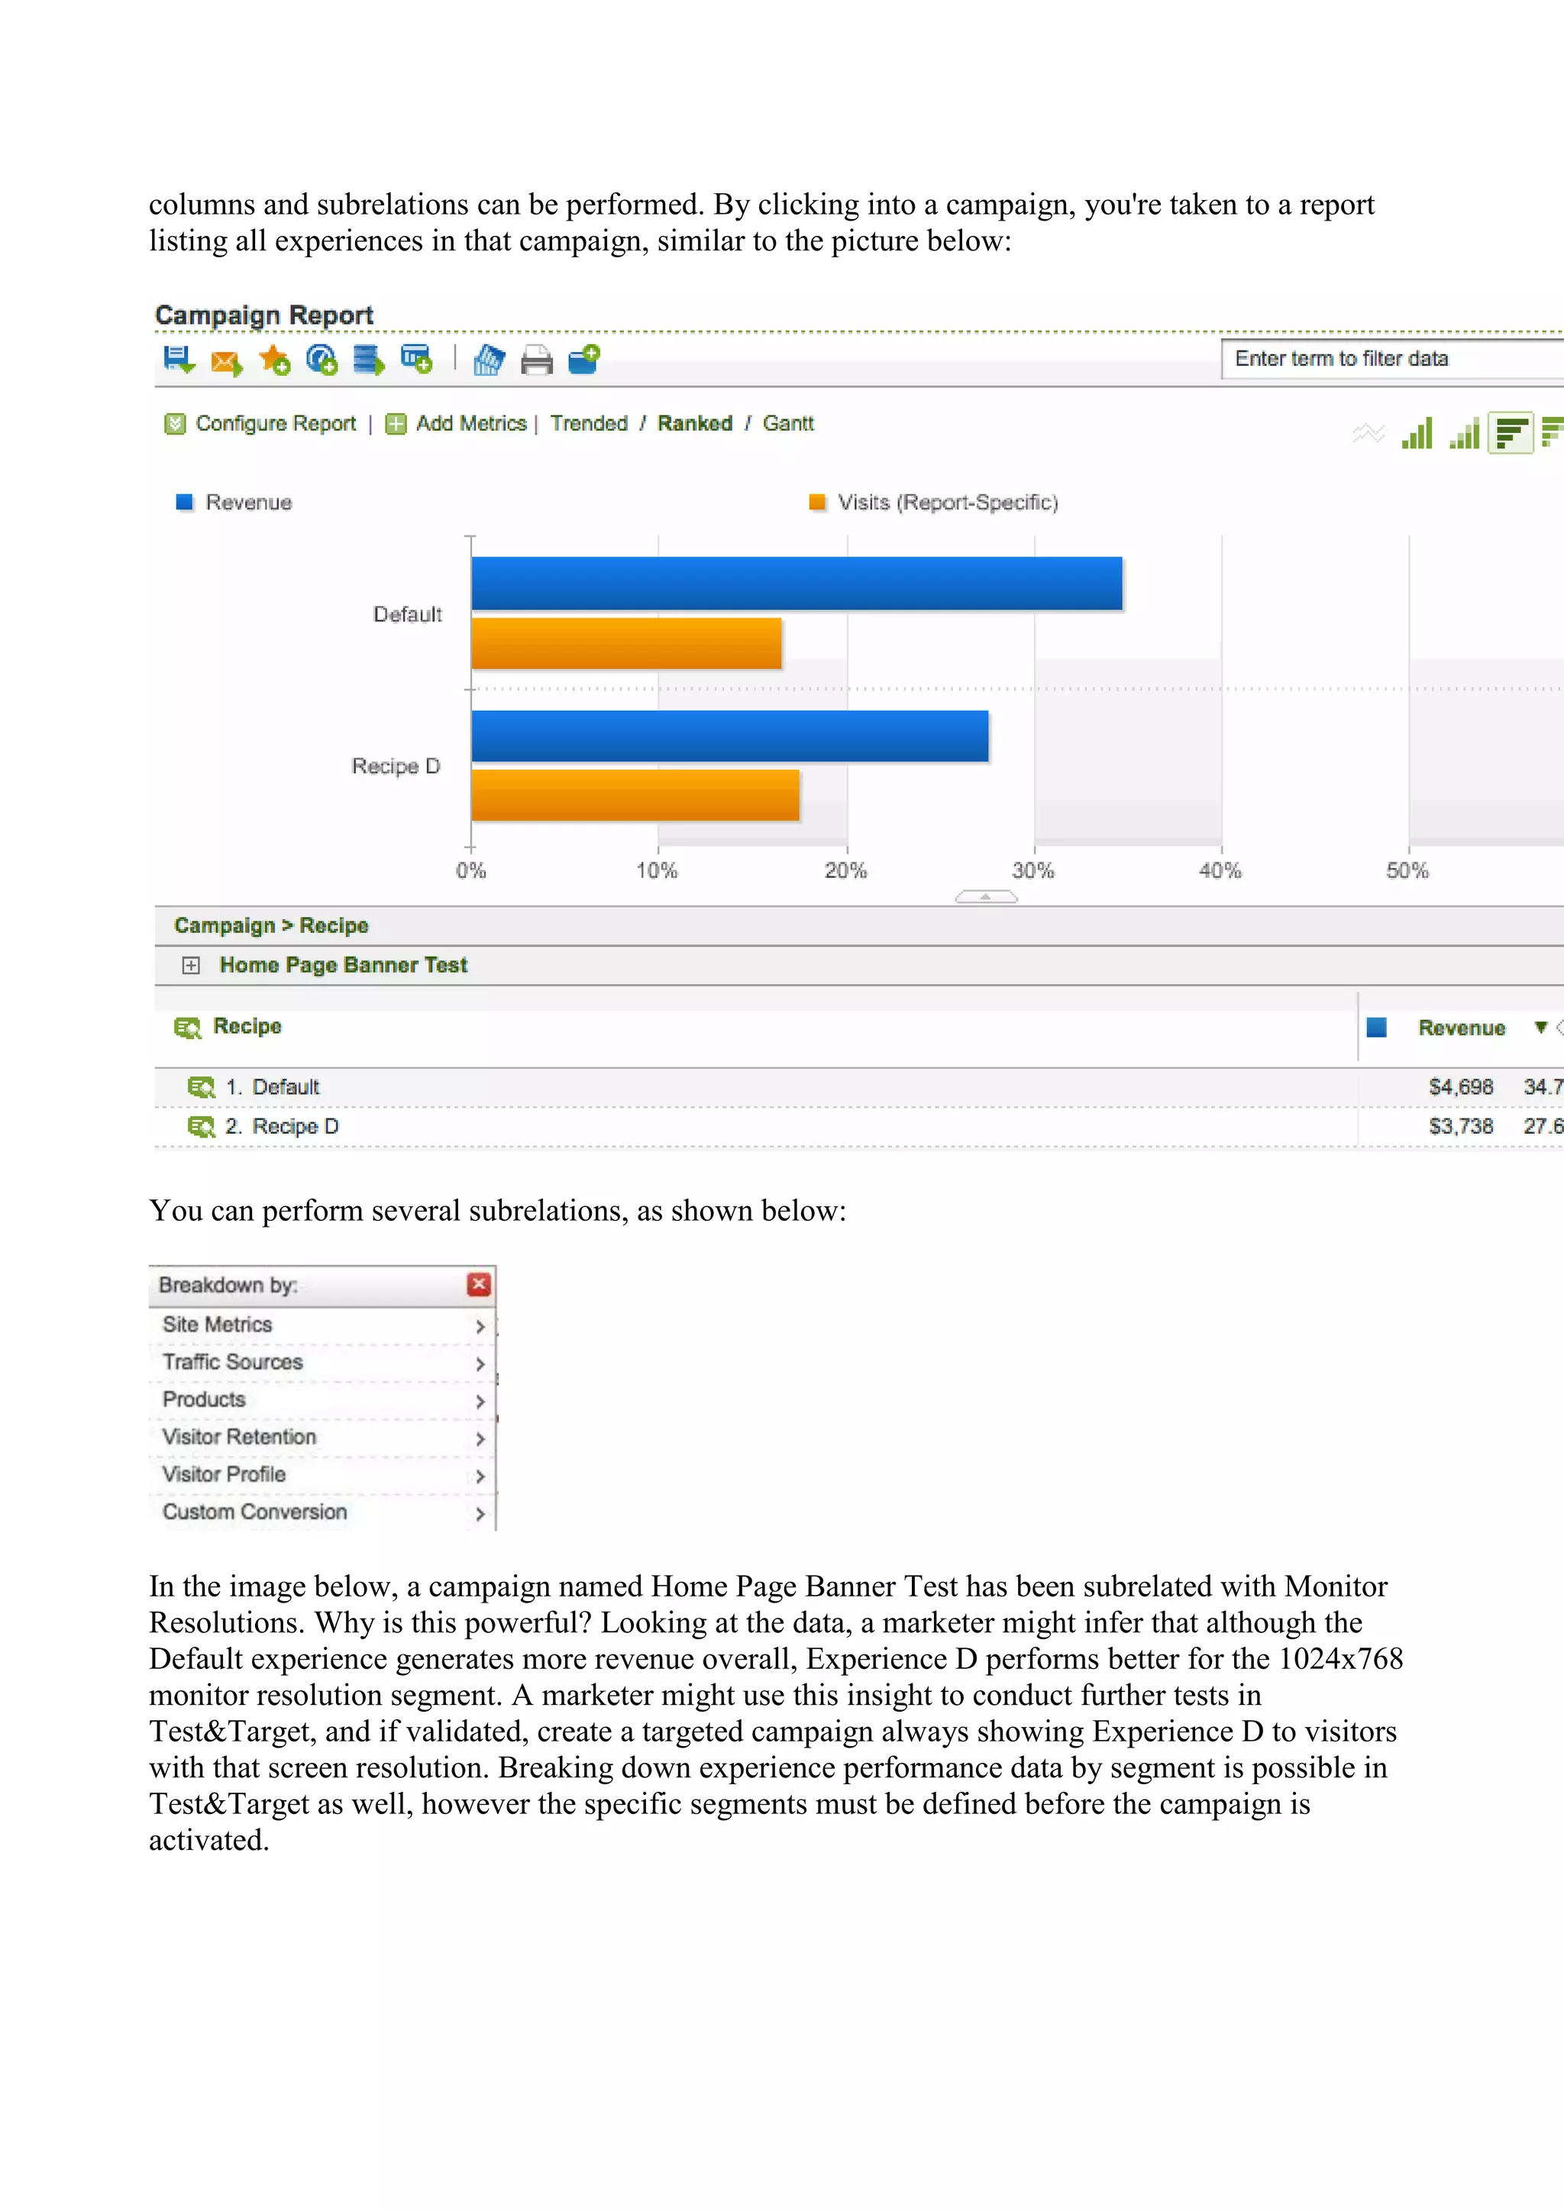Click the data extract stack icon

368,360
